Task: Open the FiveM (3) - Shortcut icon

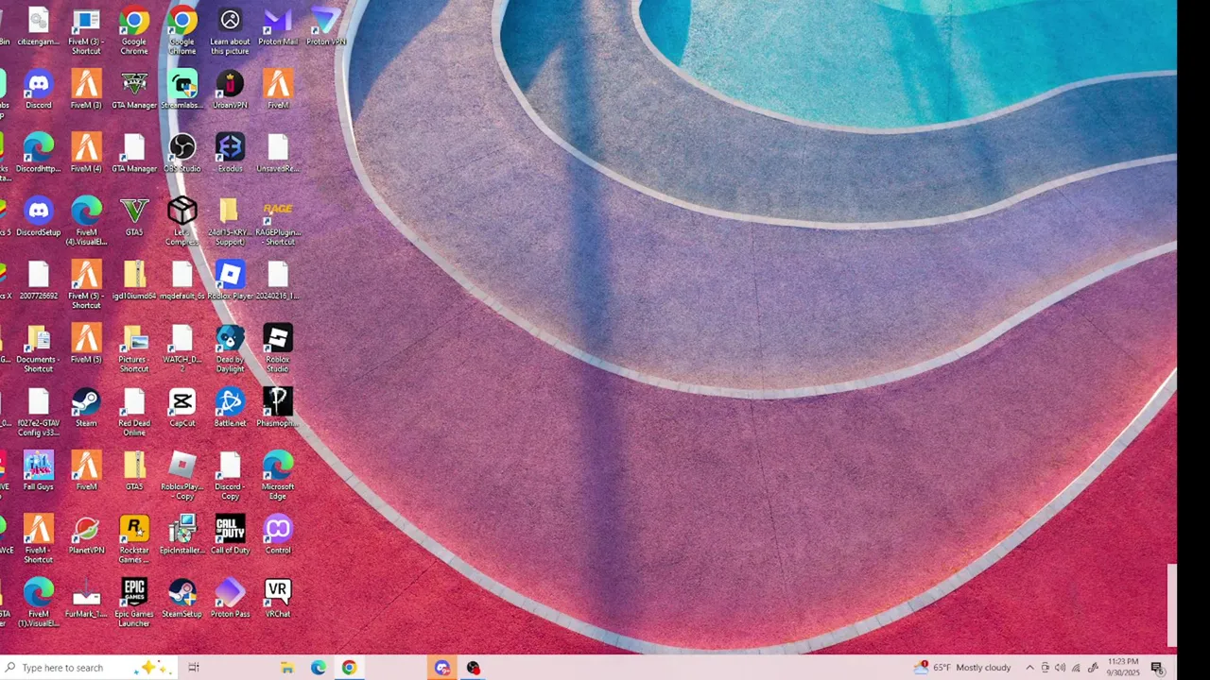Action: point(86,31)
